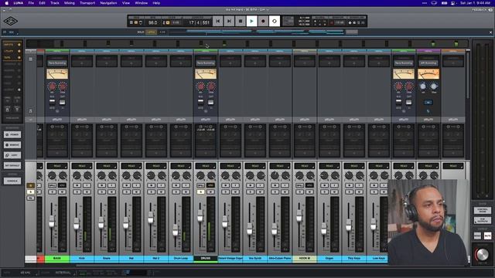Arm recording with the transport Record button
Image resolution: width=495 pixels, height=278 pixels.
[x=263, y=21]
